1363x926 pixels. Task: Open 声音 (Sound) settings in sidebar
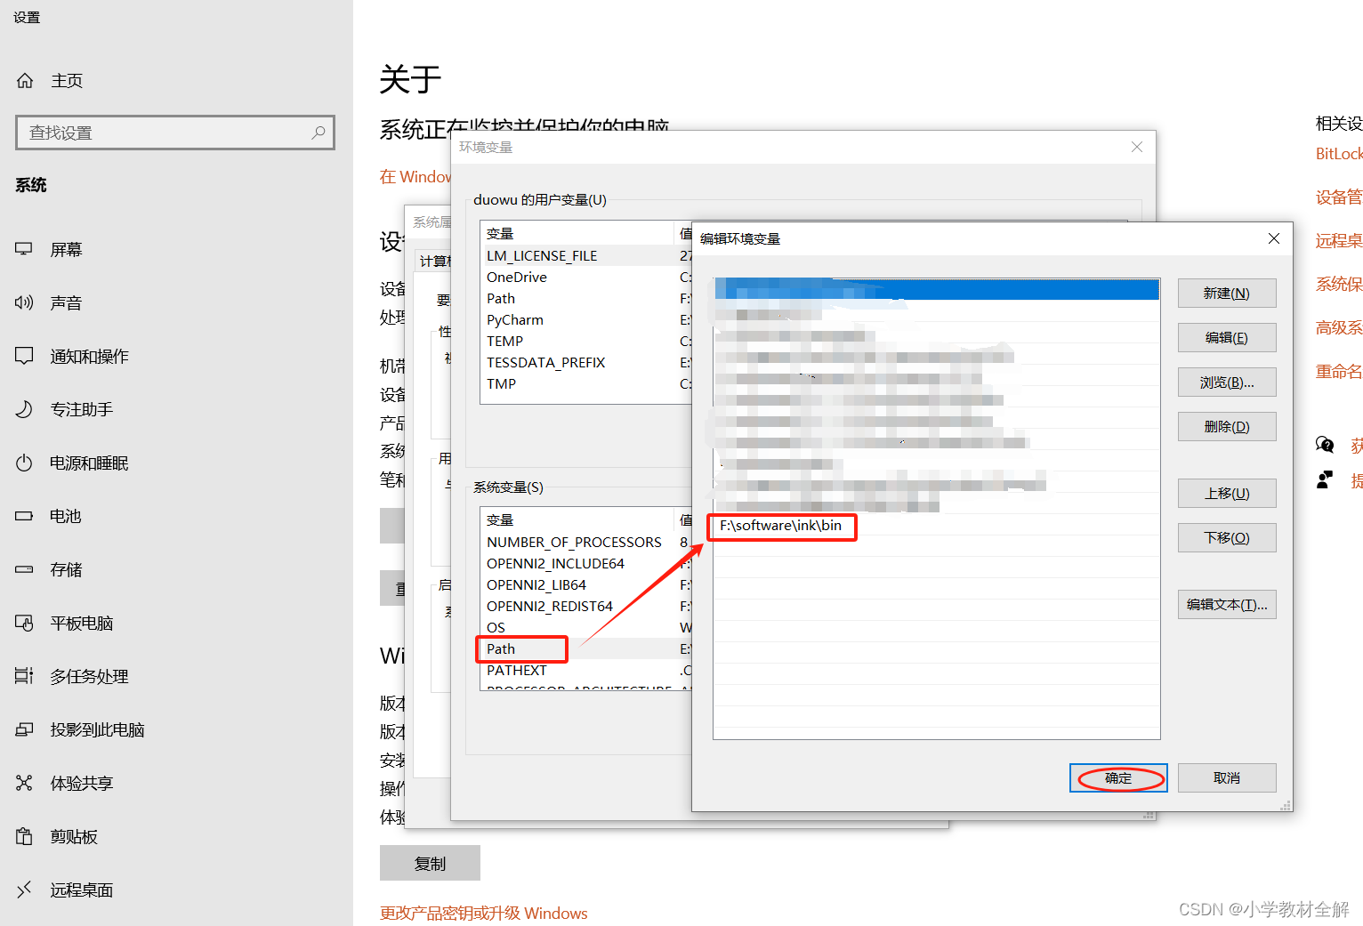tap(66, 302)
